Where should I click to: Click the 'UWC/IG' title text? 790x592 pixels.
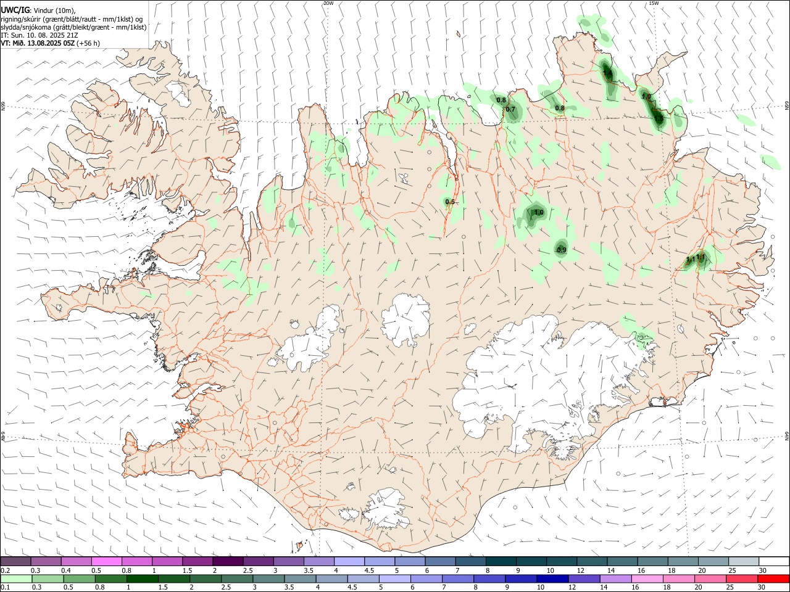point(15,10)
